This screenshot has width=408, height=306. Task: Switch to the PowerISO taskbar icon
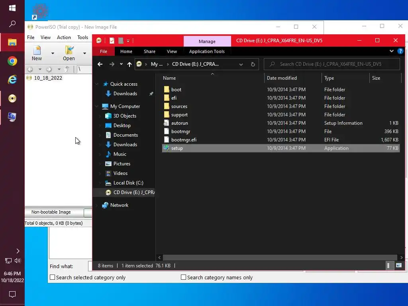pos(12,98)
